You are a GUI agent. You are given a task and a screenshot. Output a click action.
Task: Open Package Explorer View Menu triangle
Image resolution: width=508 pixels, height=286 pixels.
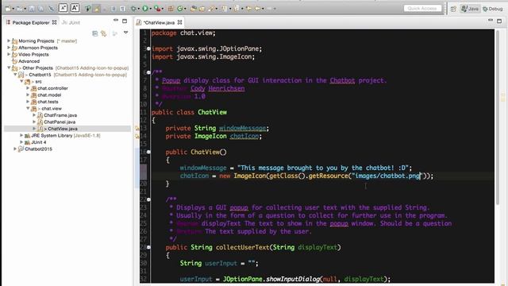point(125,33)
